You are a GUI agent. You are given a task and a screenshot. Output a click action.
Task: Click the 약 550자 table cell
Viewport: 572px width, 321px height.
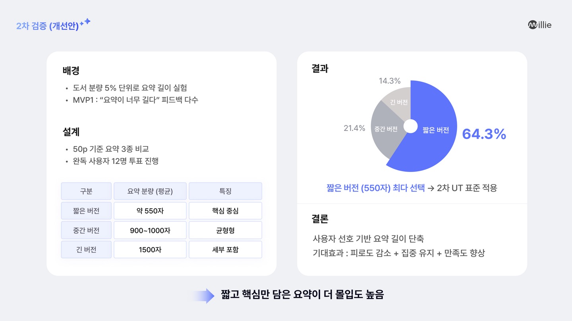pyautogui.click(x=150, y=211)
